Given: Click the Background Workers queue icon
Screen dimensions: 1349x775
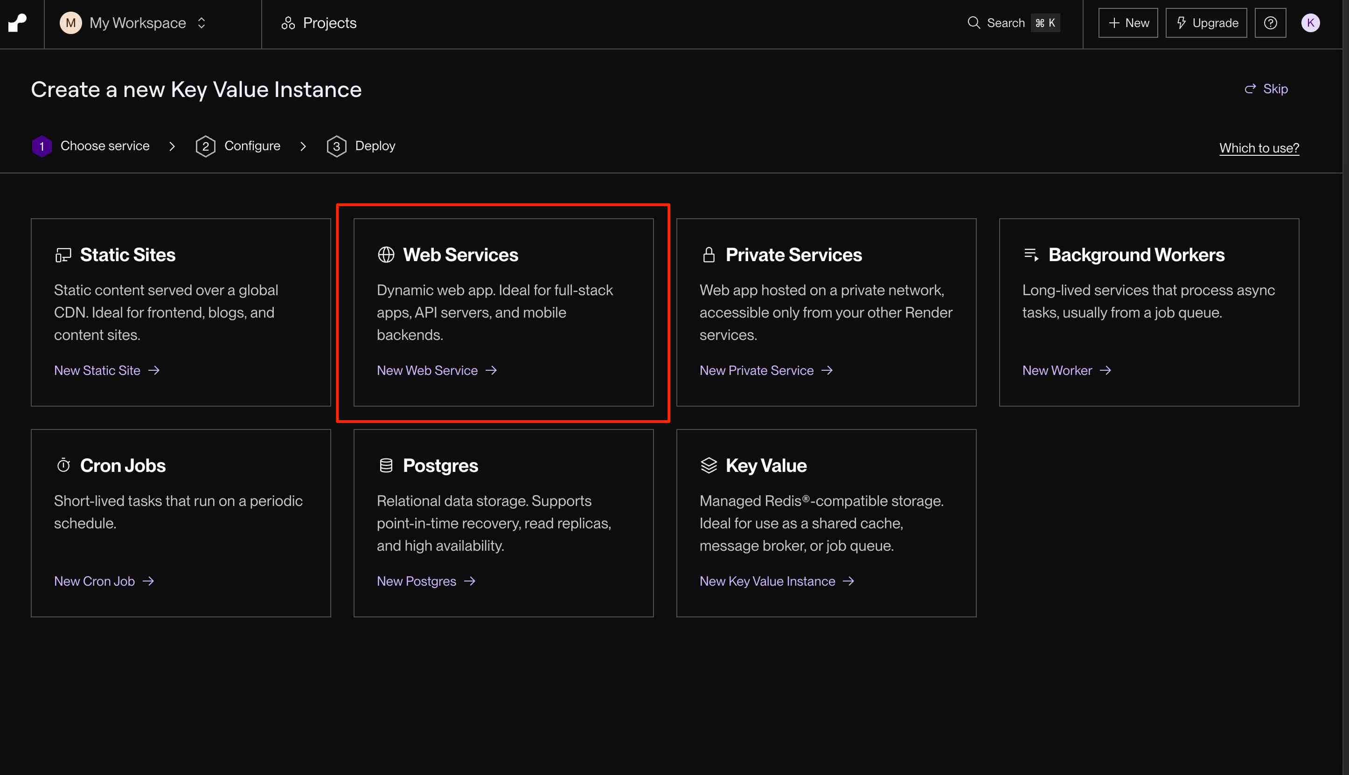Looking at the screenshot, I should click(1031, 255).
